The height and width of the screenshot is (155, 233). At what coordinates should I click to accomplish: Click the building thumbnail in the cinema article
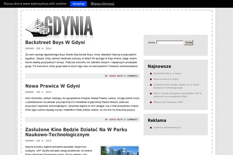(120, 150)
